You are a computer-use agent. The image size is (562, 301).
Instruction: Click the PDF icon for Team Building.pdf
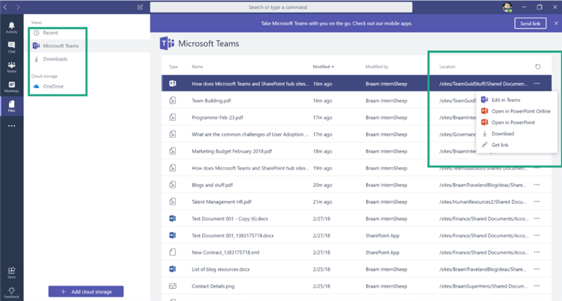point(172,101)
